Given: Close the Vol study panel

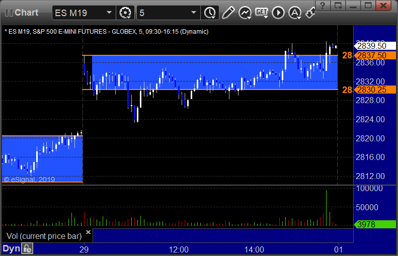Looking at the screenshot, I should point(88,232).
